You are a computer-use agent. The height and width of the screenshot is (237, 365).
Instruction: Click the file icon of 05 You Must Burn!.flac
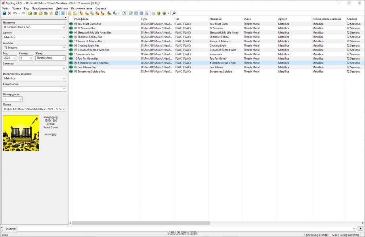click(71, 24)
